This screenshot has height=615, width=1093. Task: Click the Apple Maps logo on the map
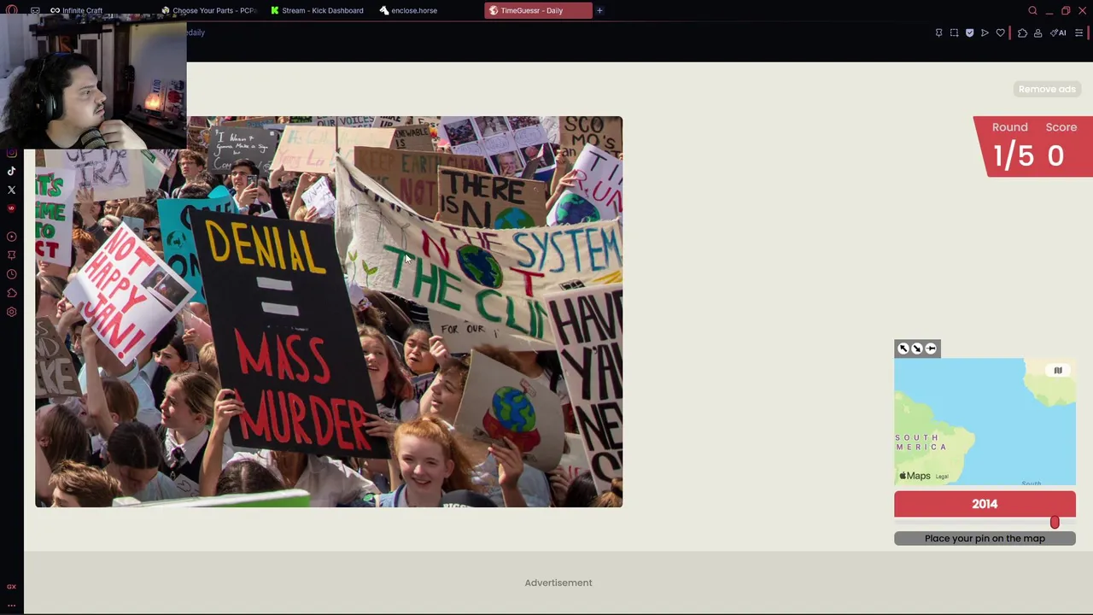pos(915,476)
